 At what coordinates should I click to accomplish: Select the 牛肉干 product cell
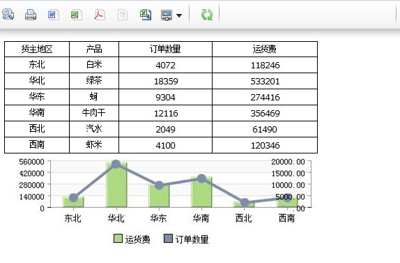94,113
